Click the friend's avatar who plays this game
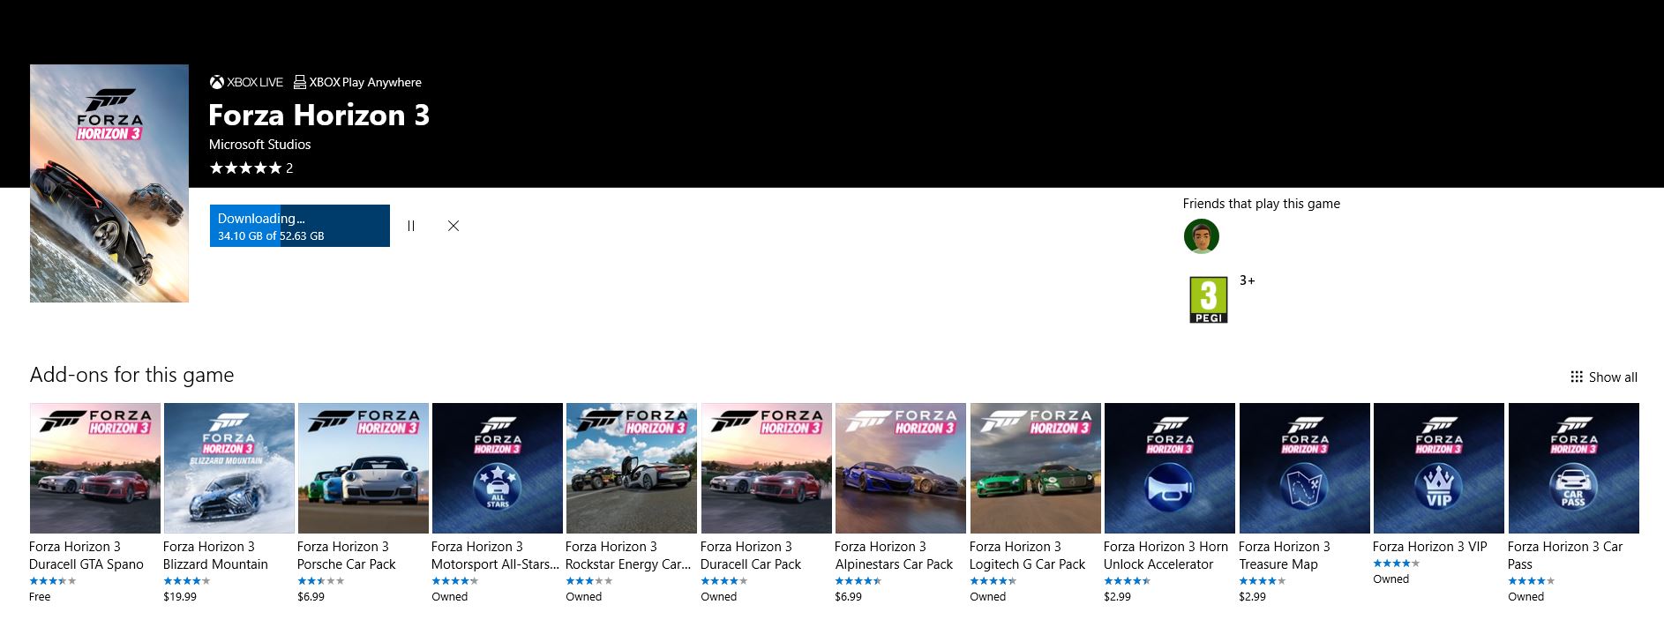The height and width of the screenshot is (642, 1664). tap(1201, 236)
